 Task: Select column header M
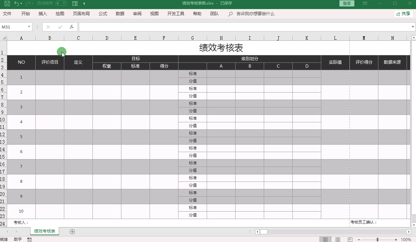pyautogui.click(x=364, y=38)
